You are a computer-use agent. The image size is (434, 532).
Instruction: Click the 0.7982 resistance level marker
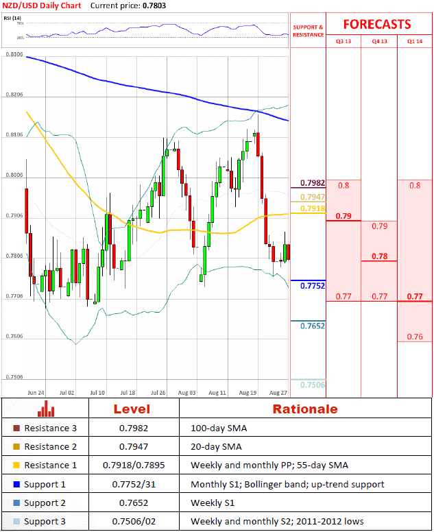[313, 183]
